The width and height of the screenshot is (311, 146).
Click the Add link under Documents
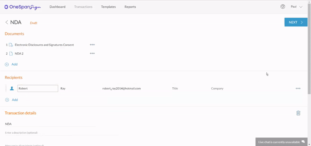(x=14, y=64)
